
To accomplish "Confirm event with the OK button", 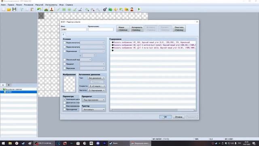I will pos(166,117).
